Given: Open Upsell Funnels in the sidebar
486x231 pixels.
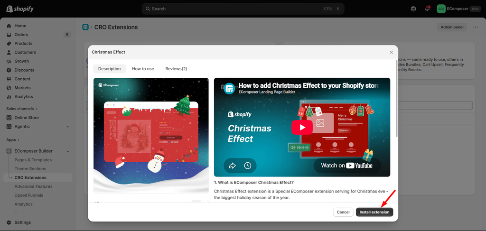Looking at the screenshot, I should [x=29, y=195].
